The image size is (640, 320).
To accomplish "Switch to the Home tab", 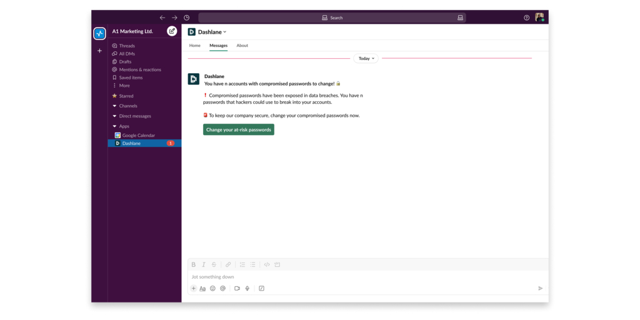I will tap(195, 46).
